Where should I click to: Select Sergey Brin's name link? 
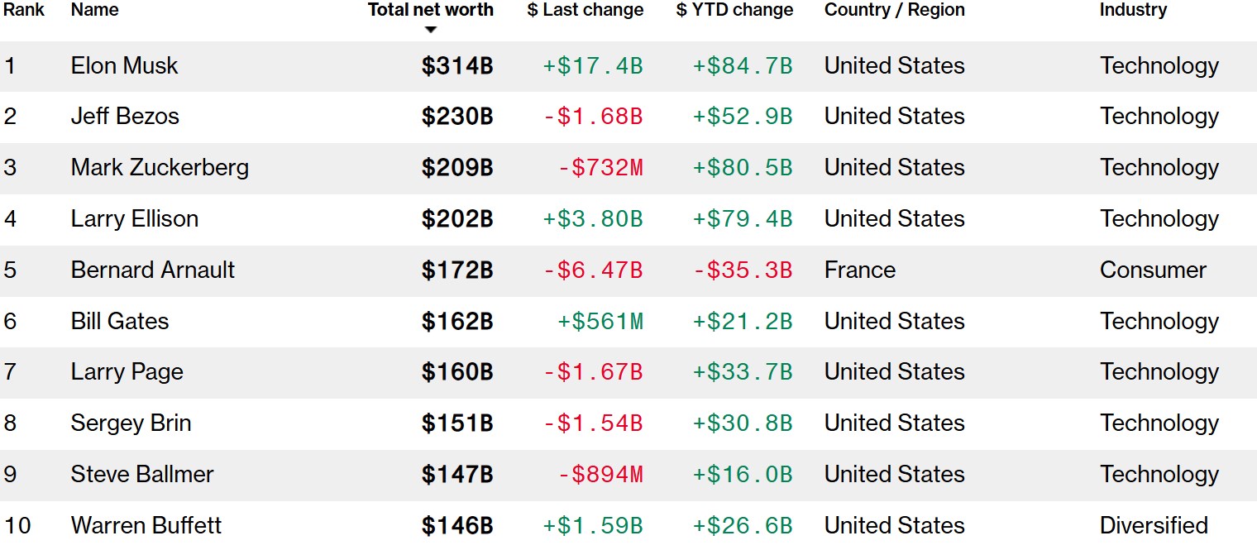click(x=131, y=423)
